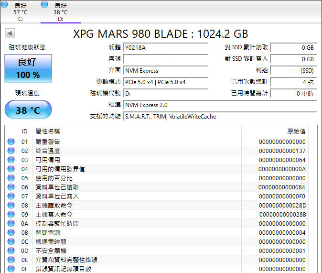The image size is (322, 273).
Task: Click the status orb of row 0E 介質和資料完整性錯誤
Action: click(x=11, y=260)
